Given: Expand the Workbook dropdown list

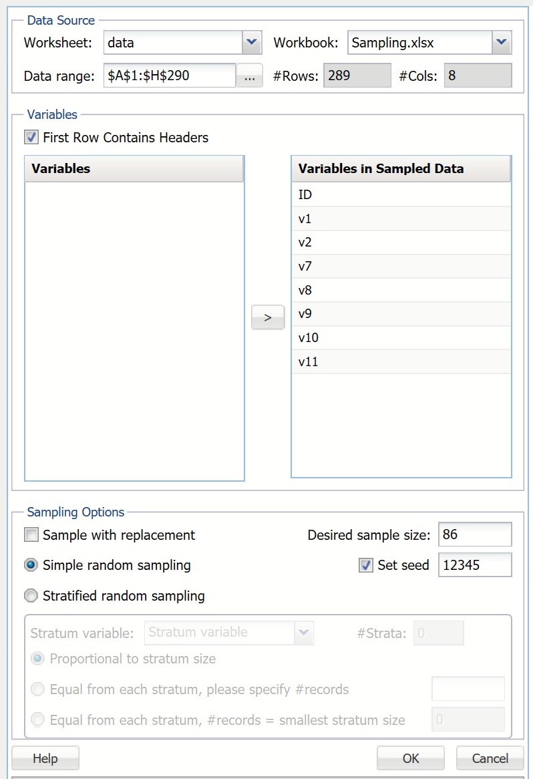Looking at the screenshot, I should (x=502, y=43).
